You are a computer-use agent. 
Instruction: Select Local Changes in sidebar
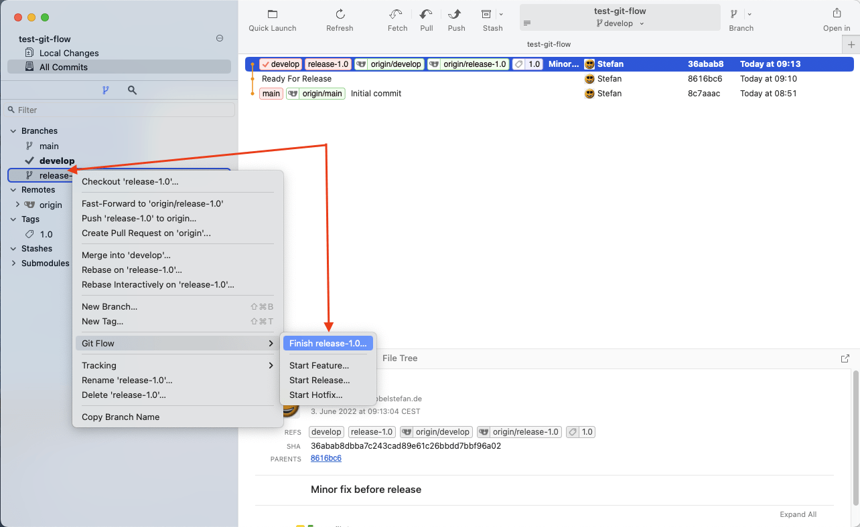click(69, 53)
